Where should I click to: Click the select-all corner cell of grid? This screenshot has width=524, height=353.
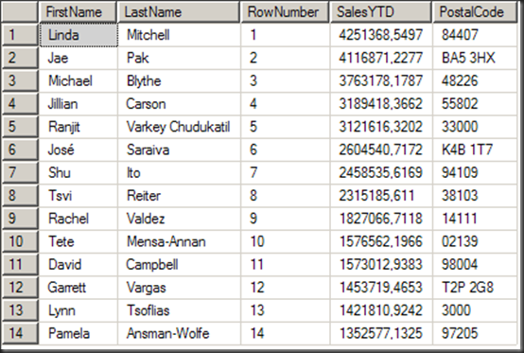20,12
